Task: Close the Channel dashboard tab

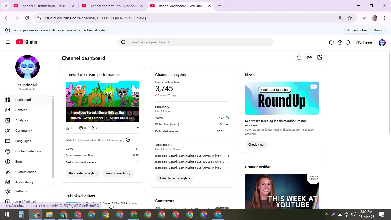Action: pos(210,6)
